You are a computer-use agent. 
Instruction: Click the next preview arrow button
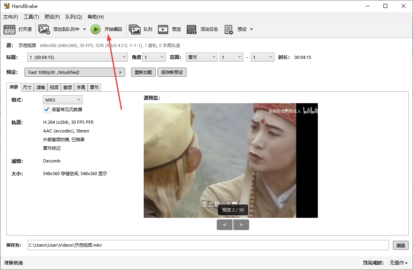pyautogui.click(x=241, y=225)
